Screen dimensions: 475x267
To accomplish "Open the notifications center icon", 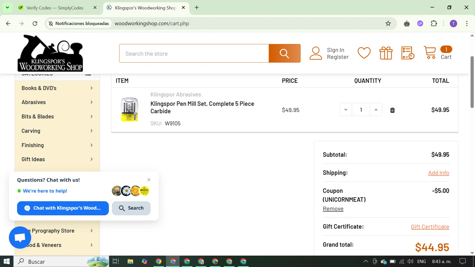I will point(463,261).
